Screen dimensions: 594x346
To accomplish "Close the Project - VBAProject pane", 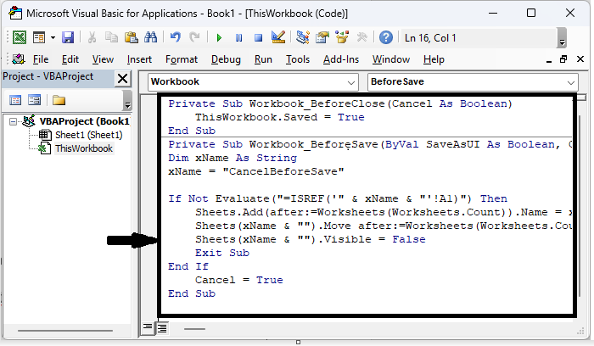I will coord(123,78).
